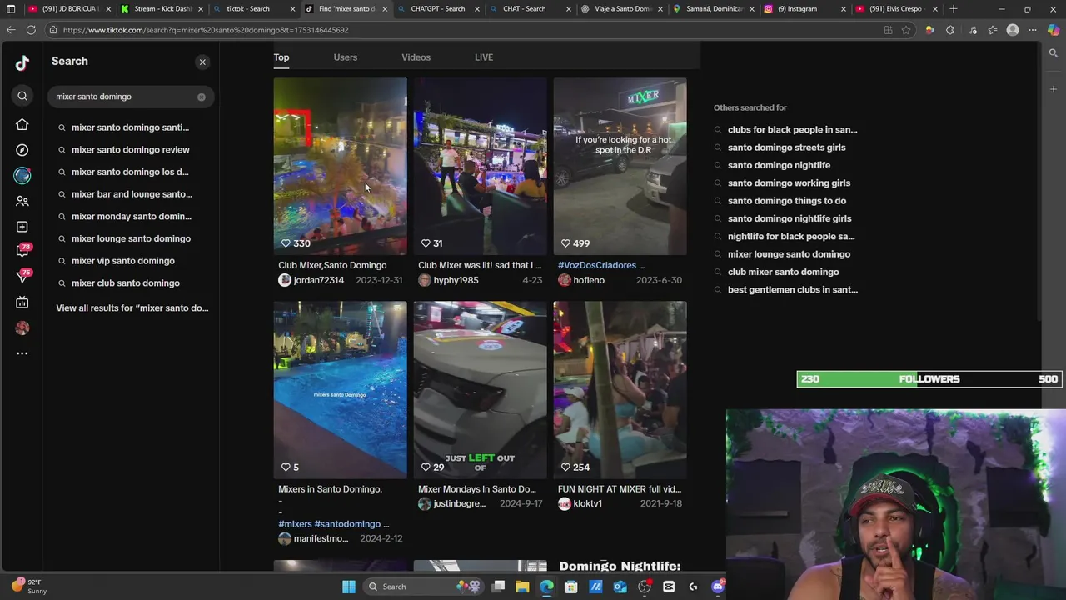Click the weather widget showing 92°F Sunny
Image resolution: width=1066 pixels, height=600 pixels.
pos(28,587)
